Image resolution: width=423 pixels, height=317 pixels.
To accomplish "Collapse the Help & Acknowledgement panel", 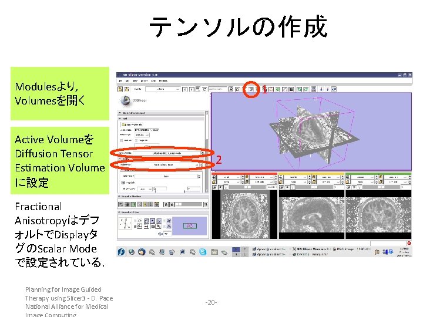I will [x=161, y=113].
